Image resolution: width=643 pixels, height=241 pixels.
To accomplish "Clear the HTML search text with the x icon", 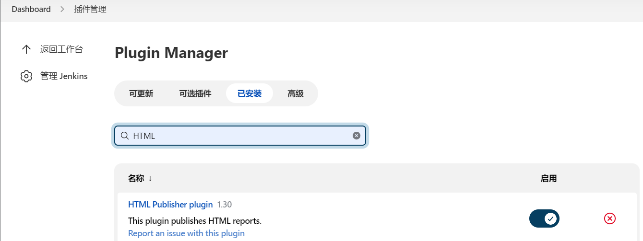I will [356, 136].
